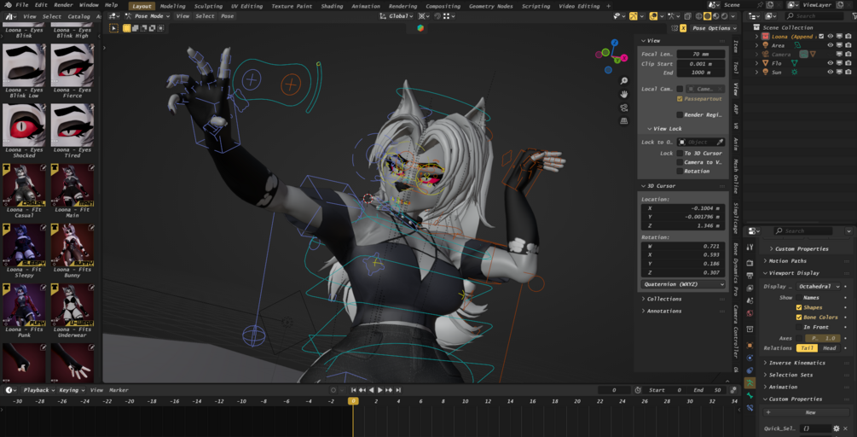
Task: Click the pan hand icon in viewport
Action: pyautogui.click(x=623, y=94)
